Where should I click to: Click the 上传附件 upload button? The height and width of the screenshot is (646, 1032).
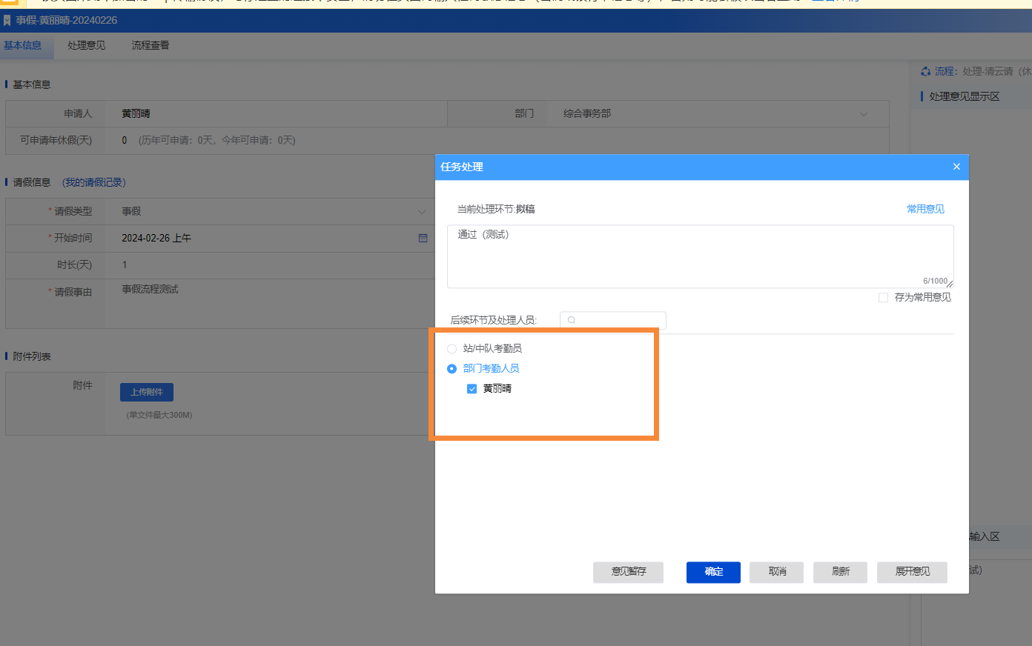coord(147,392)
